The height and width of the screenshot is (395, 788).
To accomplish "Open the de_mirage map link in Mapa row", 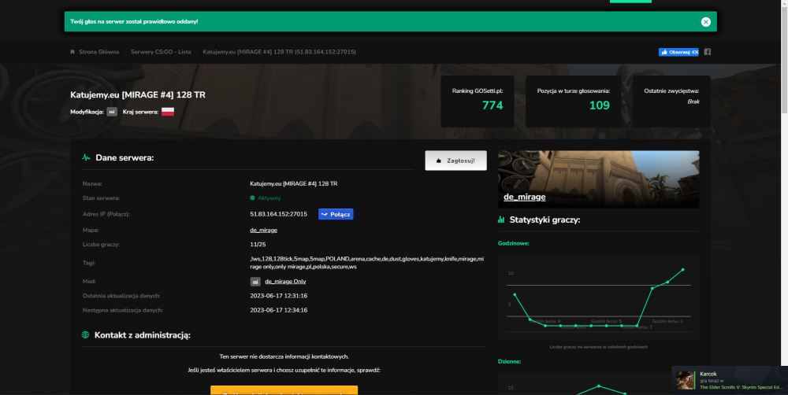I will pos(263,230).
